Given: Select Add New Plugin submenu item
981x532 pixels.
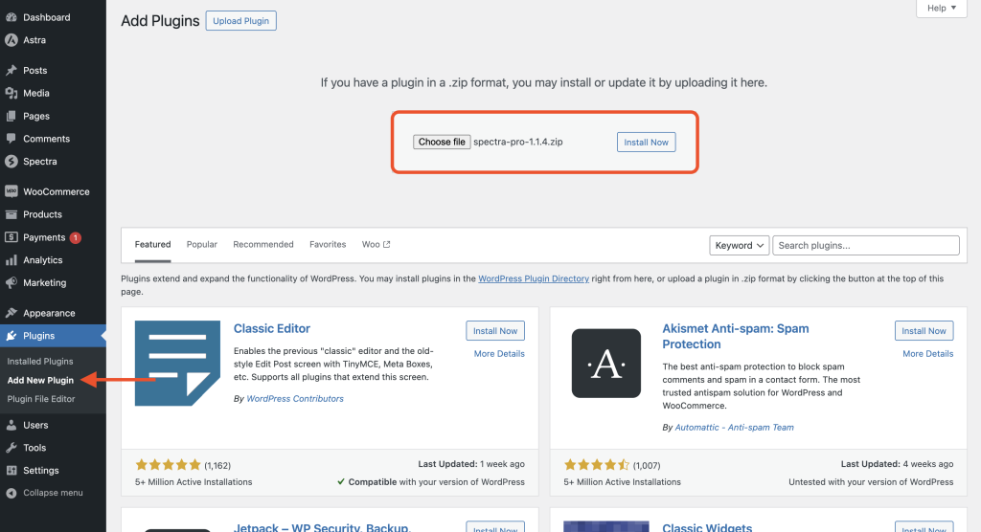Looking at the screenshot, I should click(x=40, y=380).
